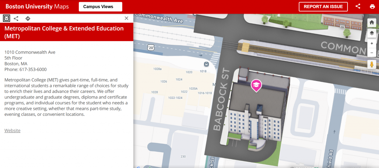Click the Route 20 highway shield
Image resolution: width=379 pixels, height=168 pixels.
click(x=150, y=47)
